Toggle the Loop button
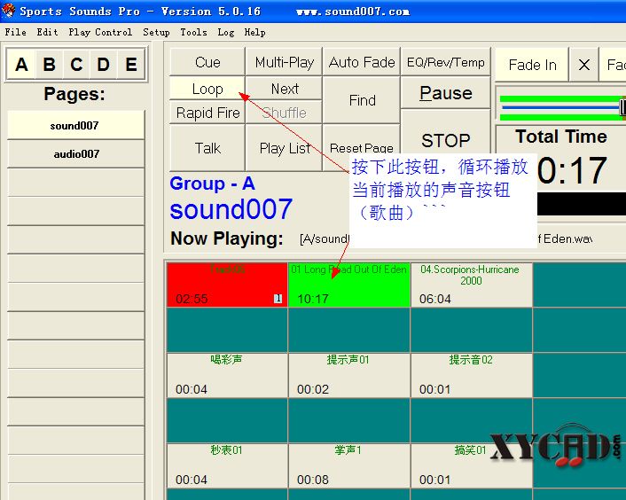 [207, 88]
